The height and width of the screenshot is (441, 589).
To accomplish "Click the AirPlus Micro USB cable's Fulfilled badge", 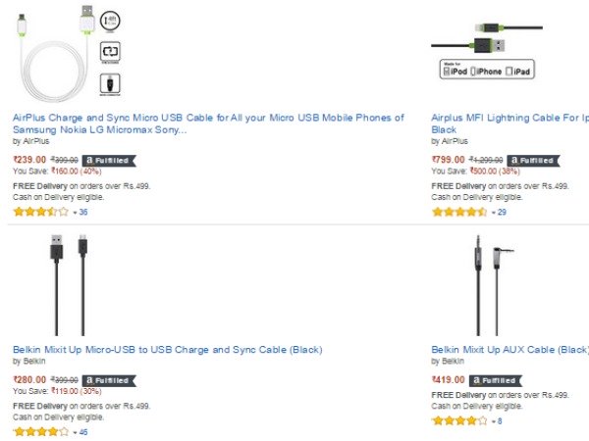I will pos(110,160).
